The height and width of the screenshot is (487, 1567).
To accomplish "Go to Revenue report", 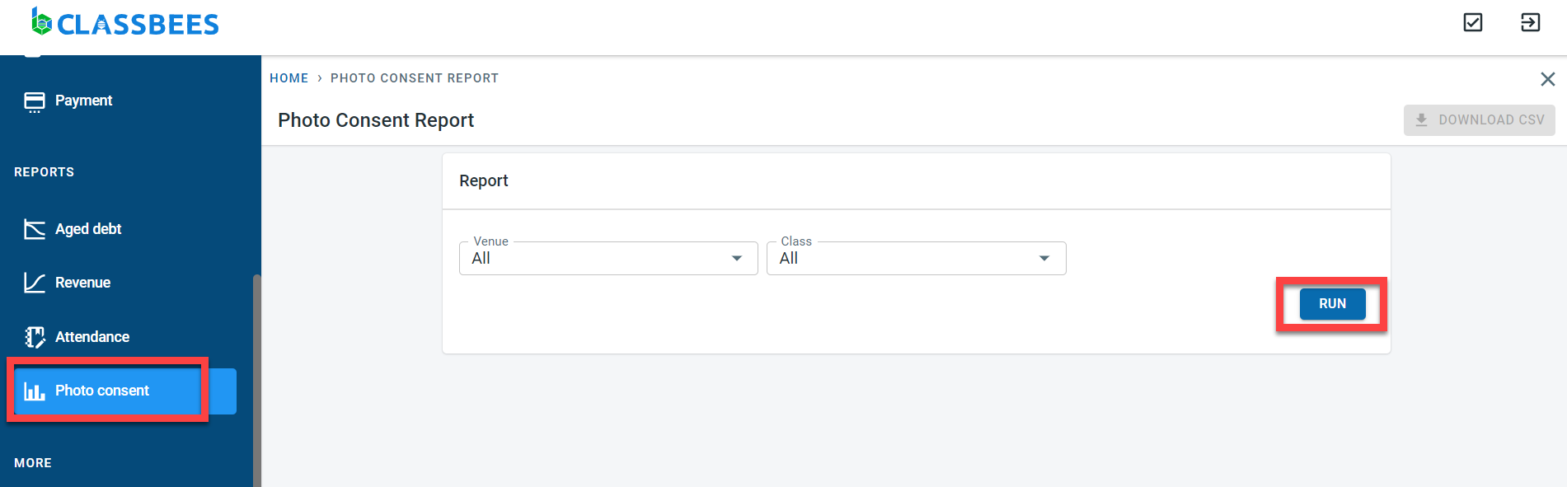I will 82,283.
